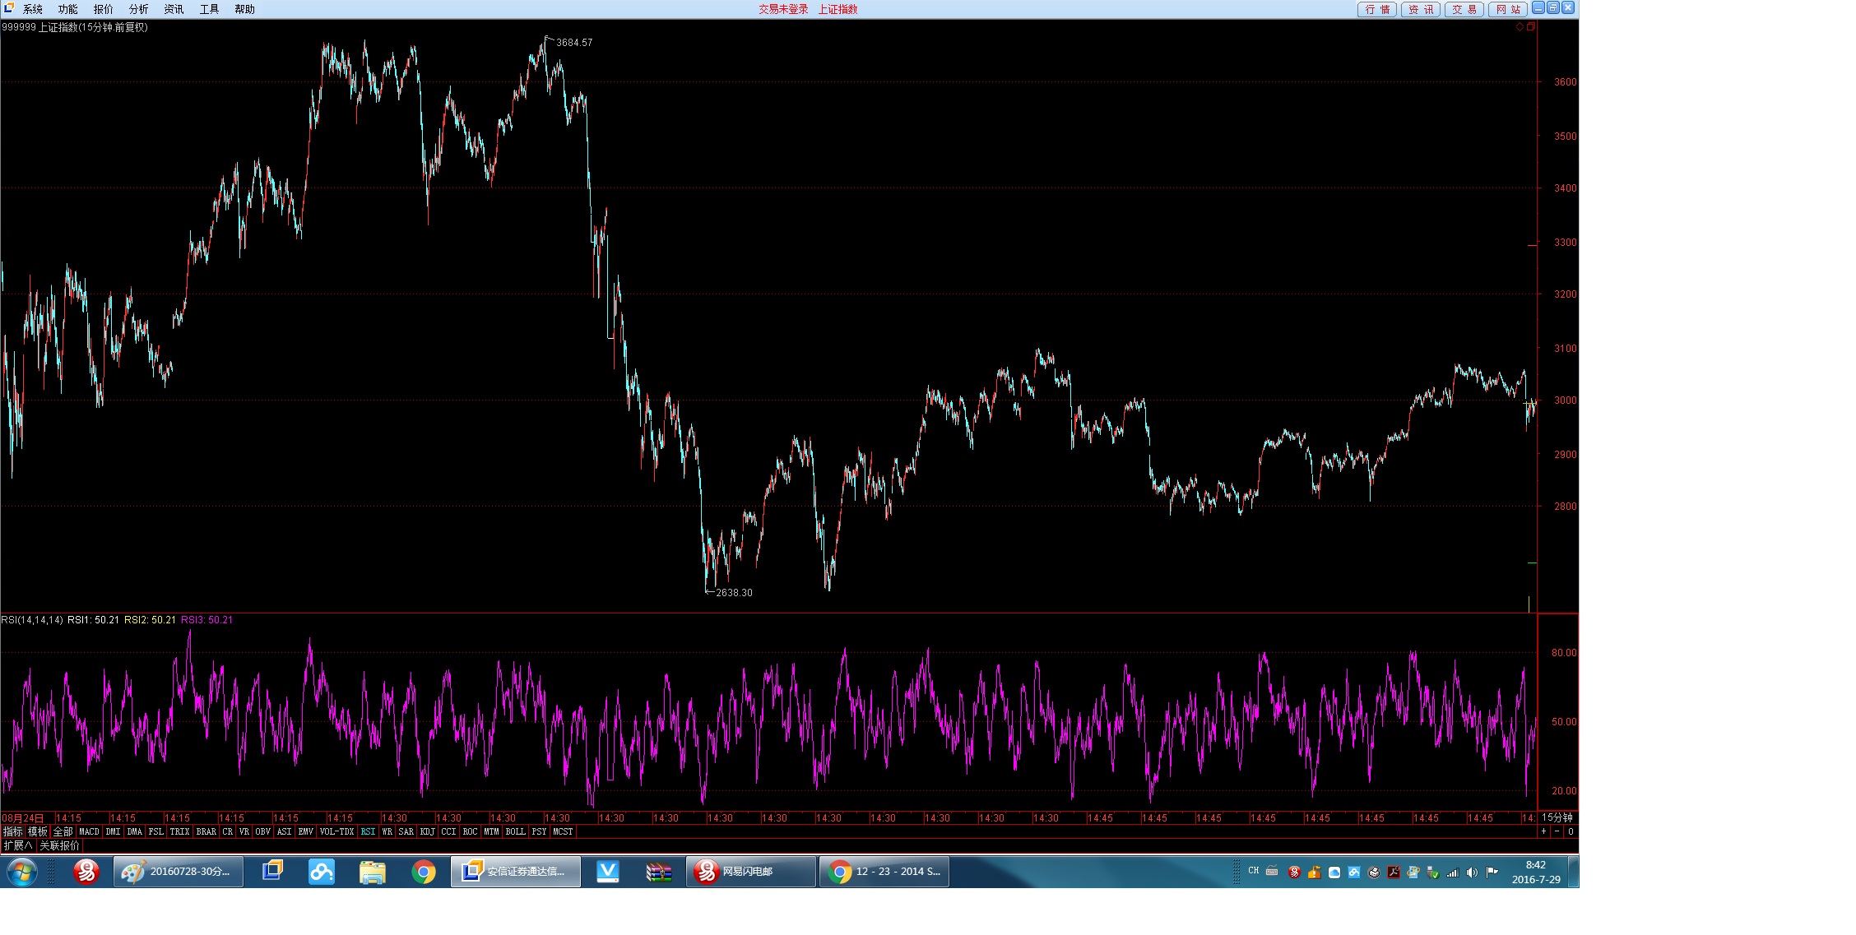Click the 0 reset button at bottom right

(1571, 831)
